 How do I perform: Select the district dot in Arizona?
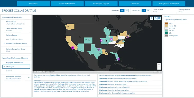[82, 50]
